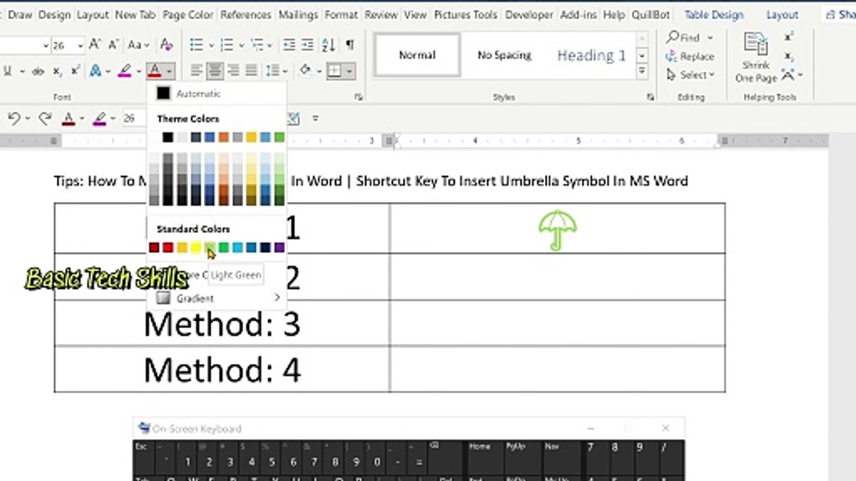
Task: Toggle Show/Hide paragraph marks
Action: click(349, 45)
